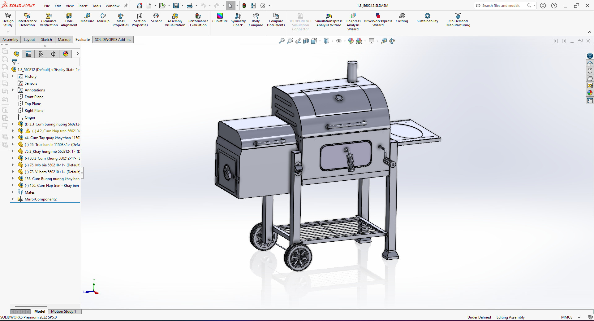Viewport: 594px width, 321px height.
Task: Expand the Mates folder in tree
Action: tap(13, 192)
